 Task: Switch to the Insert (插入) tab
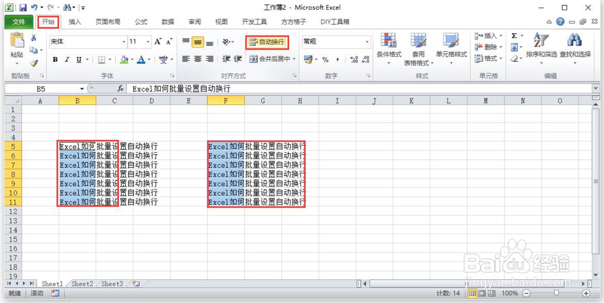point(75,22)
